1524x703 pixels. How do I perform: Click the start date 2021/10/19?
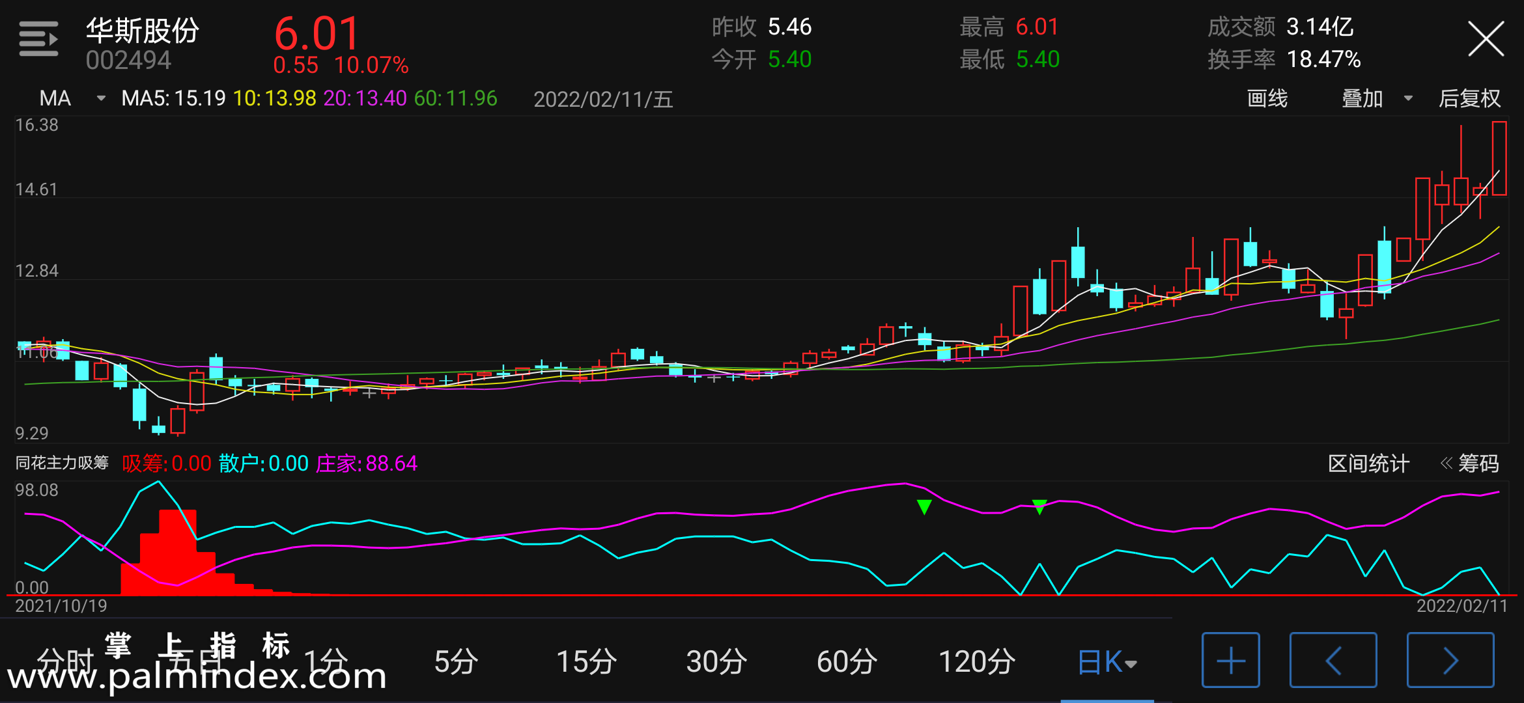point(61,606)
